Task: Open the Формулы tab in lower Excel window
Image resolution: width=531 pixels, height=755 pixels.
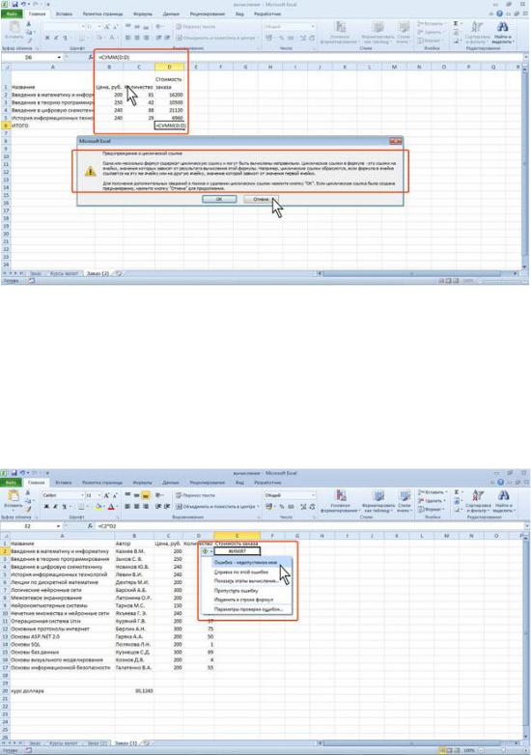Action: [x=143, y=482]
